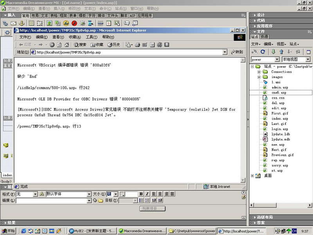Open the 格式 format dropdown

pyautogui.click(x=35, y=194)
